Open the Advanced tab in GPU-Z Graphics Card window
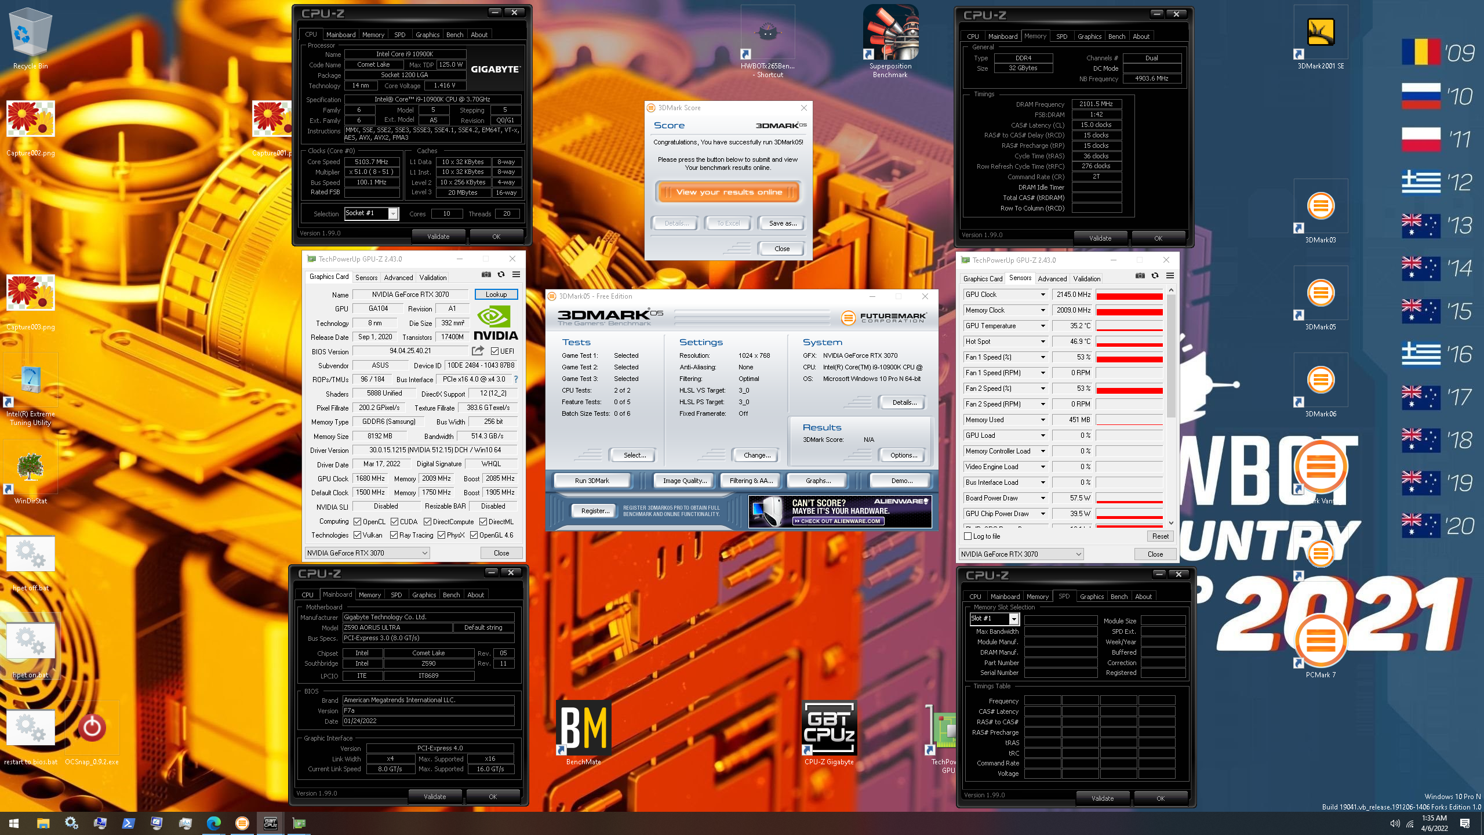The width and height of the screenshot is (1484, 835). tap(398, 278)
